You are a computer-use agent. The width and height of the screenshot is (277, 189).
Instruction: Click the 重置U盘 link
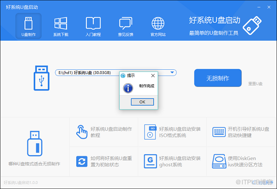255,84
